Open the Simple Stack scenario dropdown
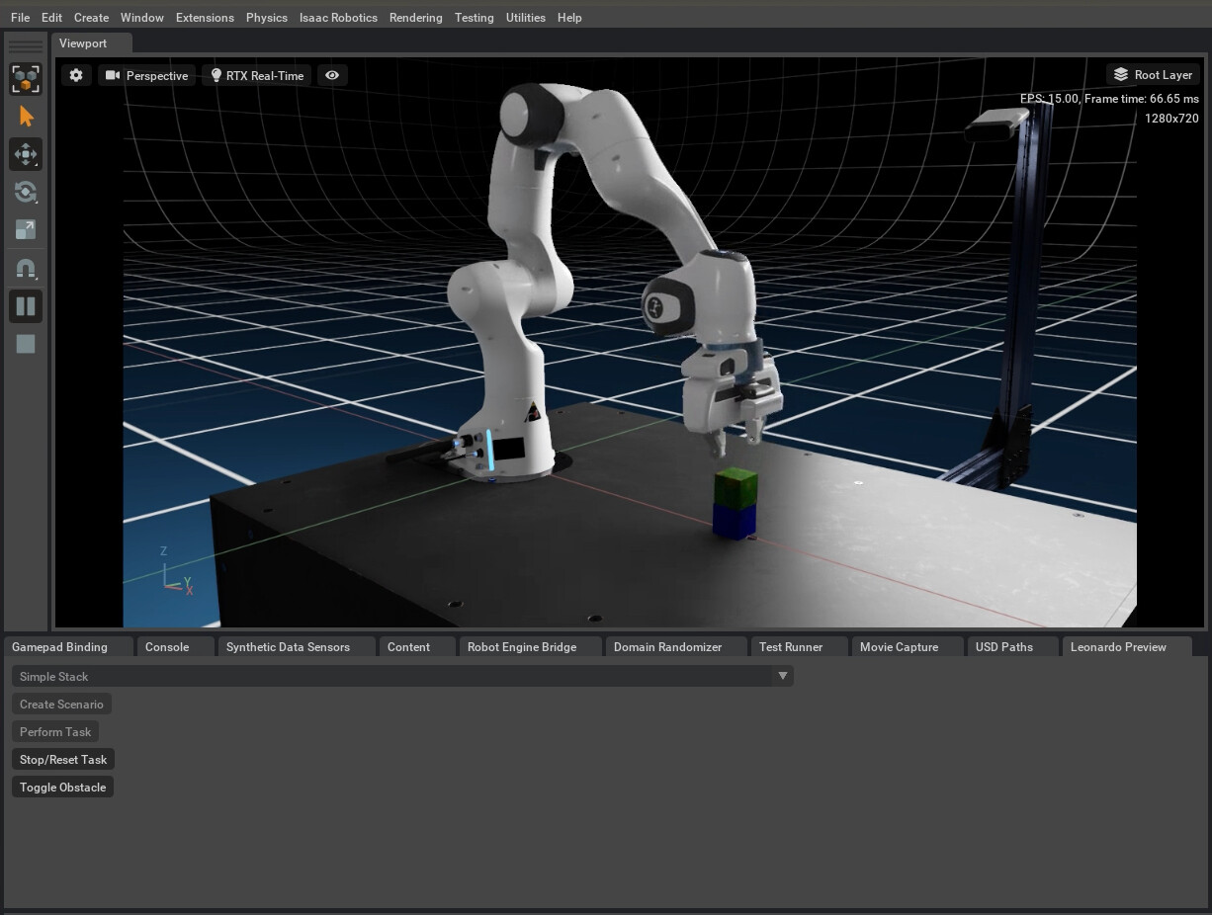The height and width of the screenshot is (915, 1212). point(401,676)
